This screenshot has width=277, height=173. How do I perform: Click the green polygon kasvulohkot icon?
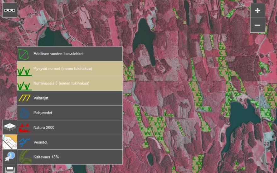tap(23, 54)
